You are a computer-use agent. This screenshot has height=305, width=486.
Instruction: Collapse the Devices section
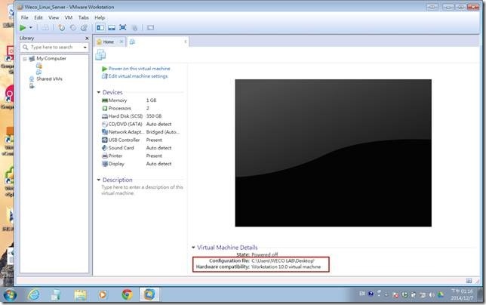coord(99,92)
